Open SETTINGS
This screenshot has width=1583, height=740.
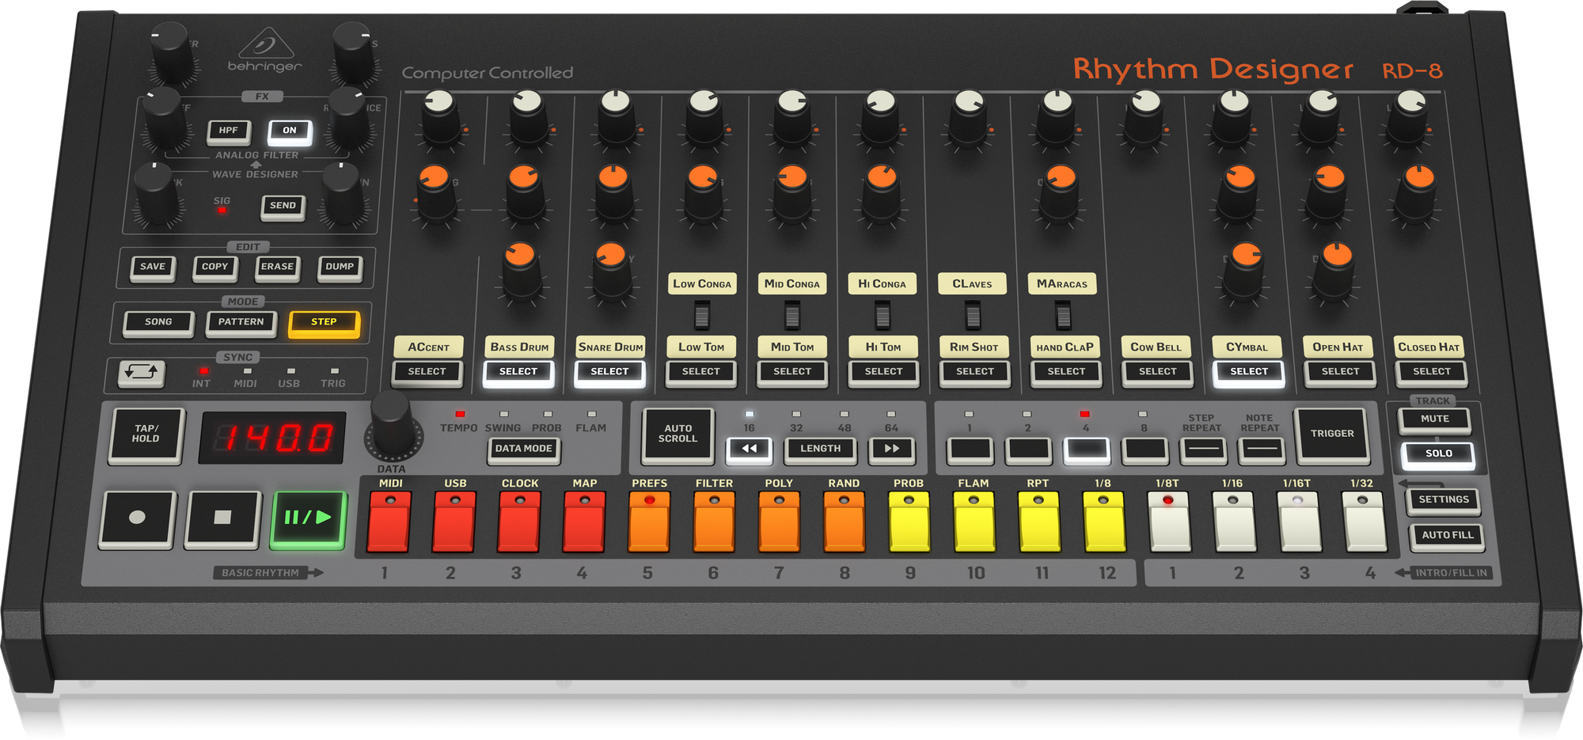coord(1444,501)
